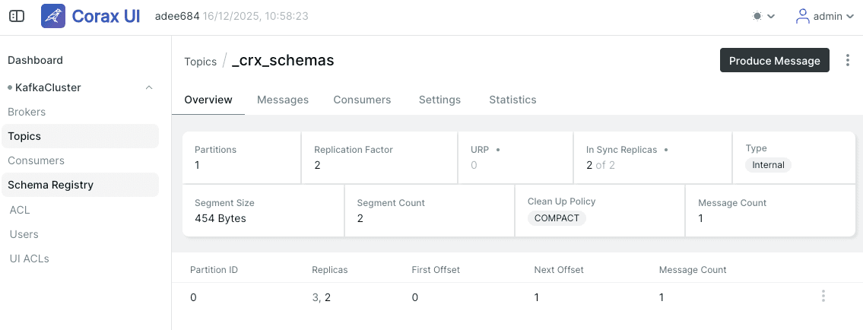The width and height of the screenshot is (863, 330).
Task: Click the adee684 version label
Action: (177, 17)
